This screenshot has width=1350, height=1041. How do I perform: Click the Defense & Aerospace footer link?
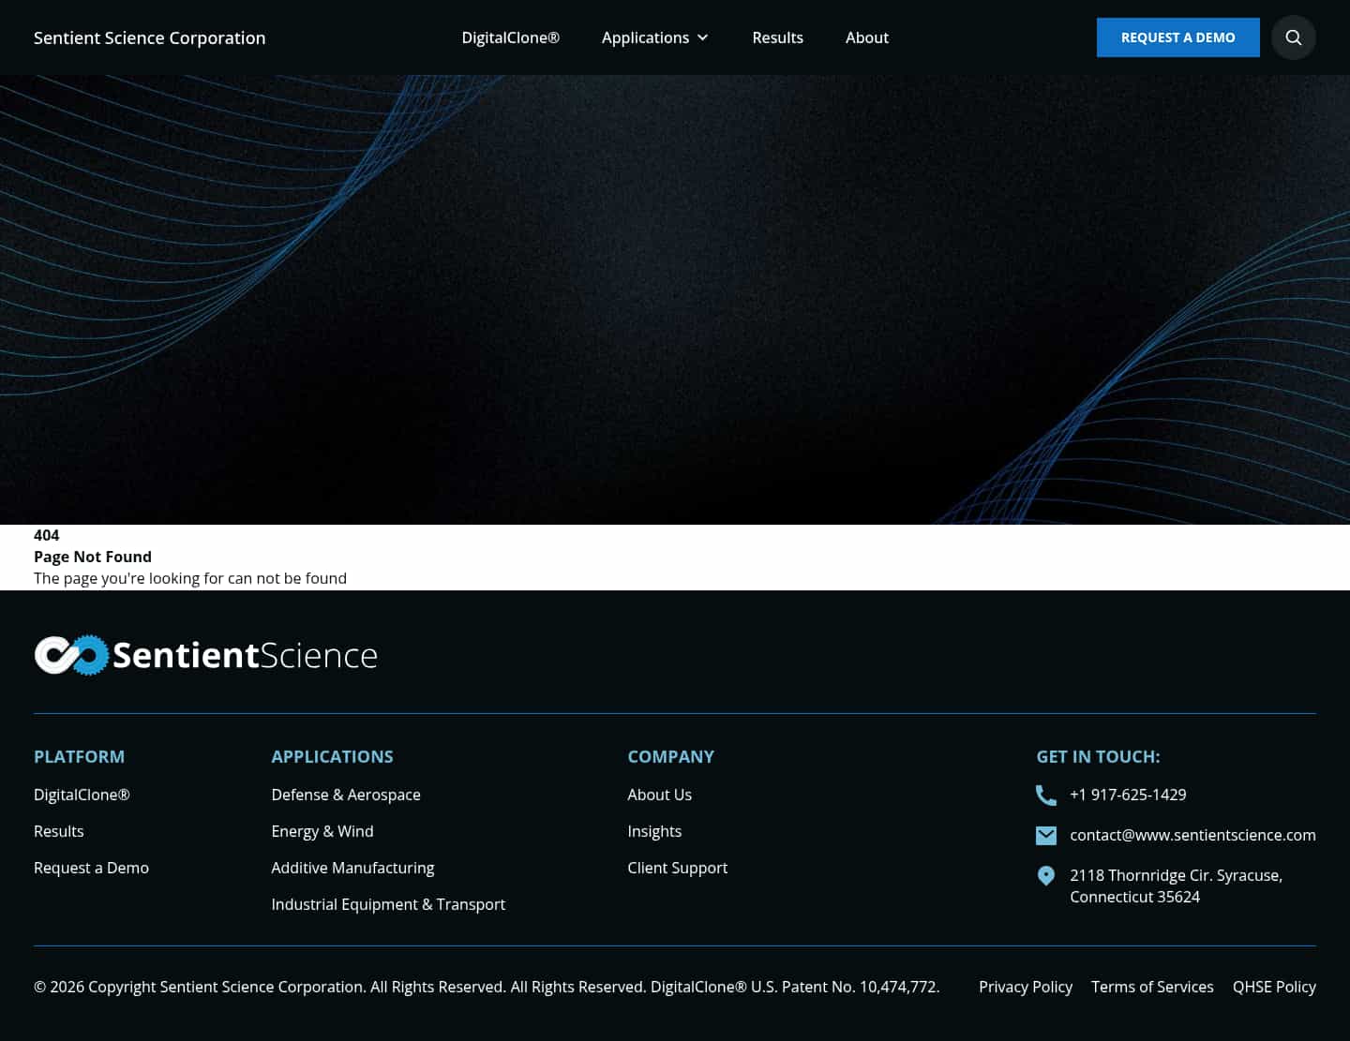(346, 795)
